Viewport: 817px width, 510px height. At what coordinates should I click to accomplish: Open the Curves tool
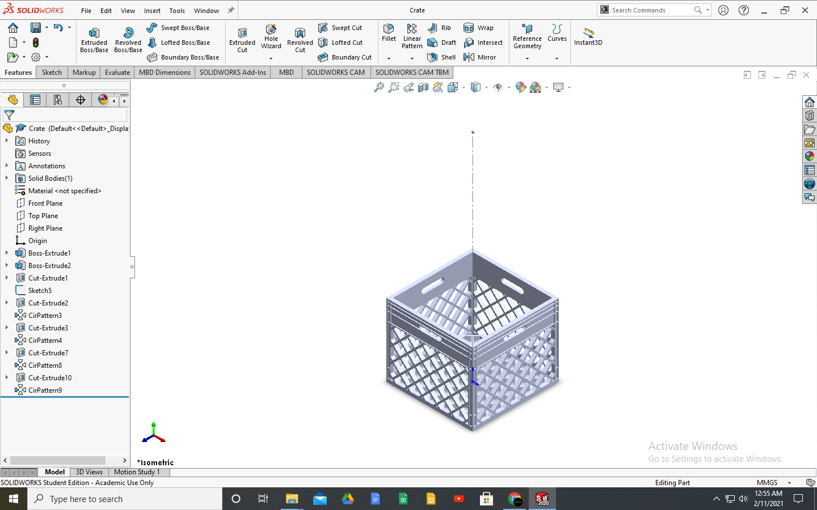click(557, 33)
